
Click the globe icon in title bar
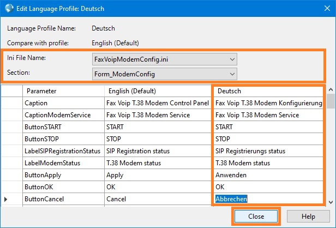(x=9, y=8)
